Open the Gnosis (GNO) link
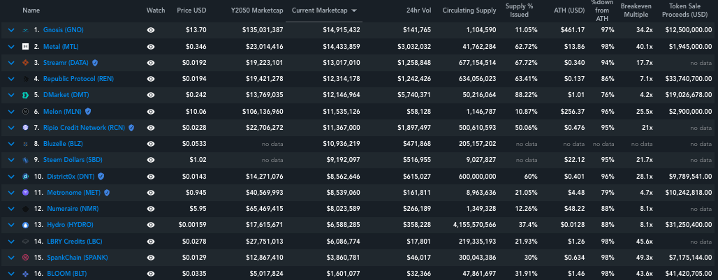718x280 pixels. [x=63, y=30]
